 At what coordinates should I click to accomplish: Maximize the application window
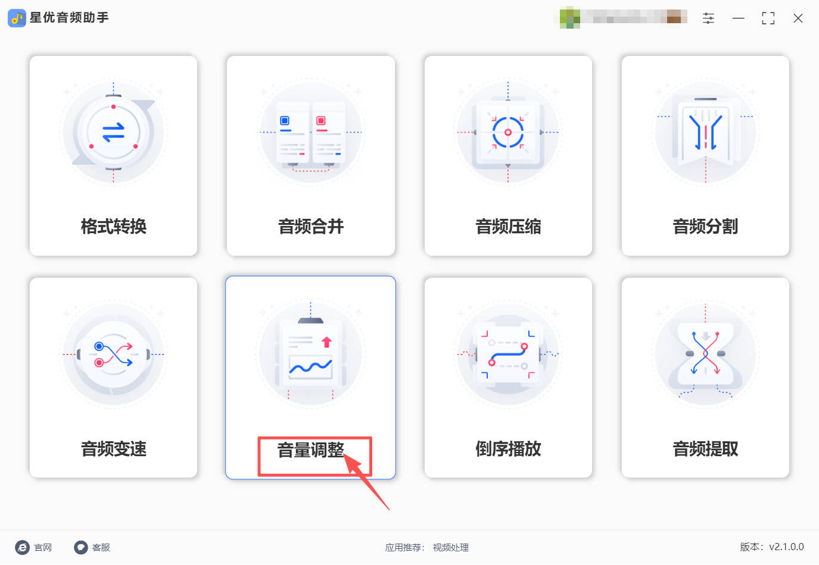768,18
